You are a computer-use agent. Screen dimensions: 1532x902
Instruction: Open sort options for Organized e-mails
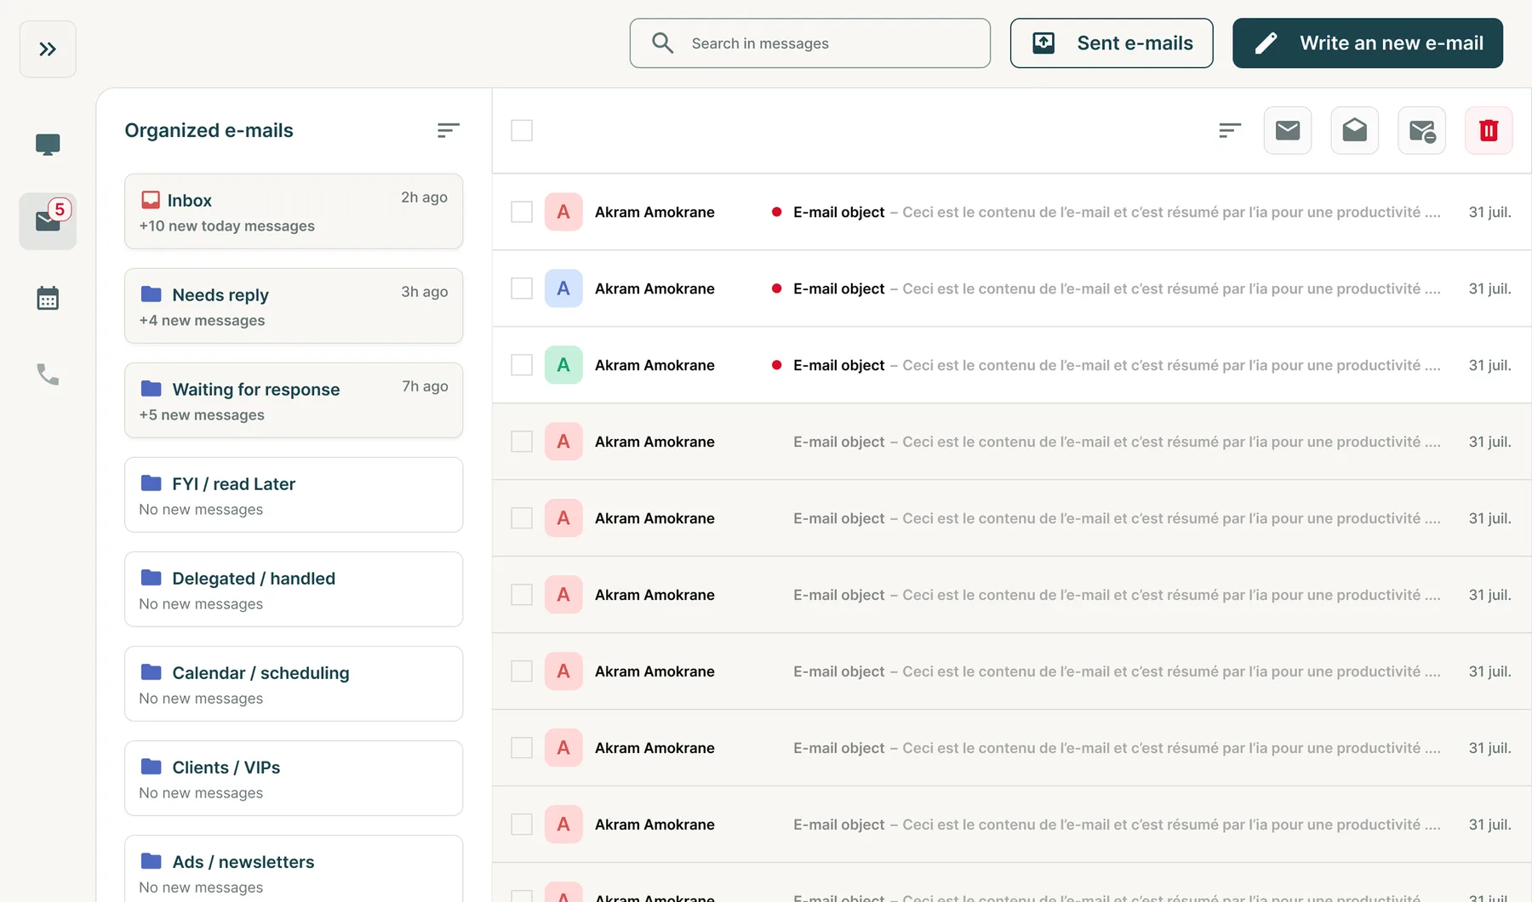(x=449, y=130)
